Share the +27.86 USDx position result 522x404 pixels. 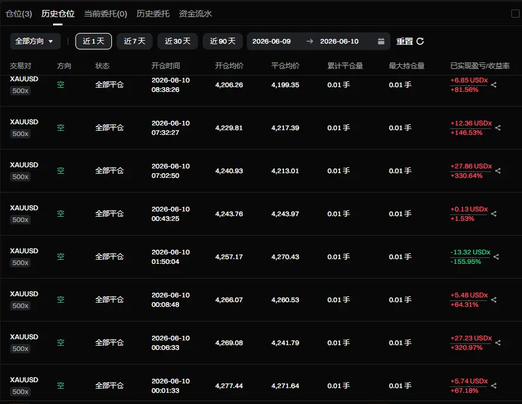pyautogui.click(x=498, y=171)
